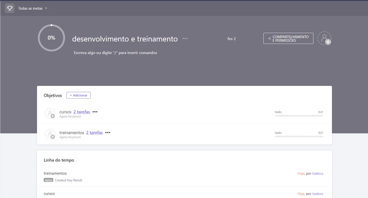The image size is (368, 198).
Task: Open COMPARTILHAMENTO E PERMISSÕES settings
Action: pos(288,38)
